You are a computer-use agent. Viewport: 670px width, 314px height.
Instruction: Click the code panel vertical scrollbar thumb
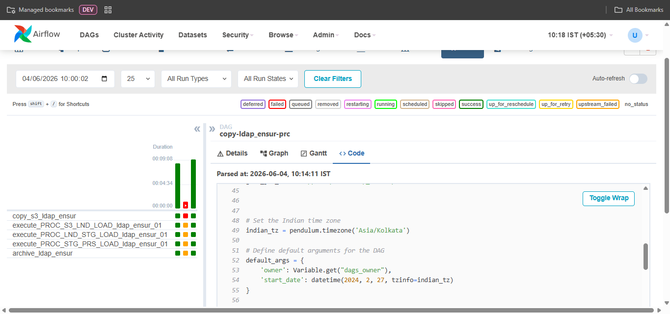click(645, 256)
